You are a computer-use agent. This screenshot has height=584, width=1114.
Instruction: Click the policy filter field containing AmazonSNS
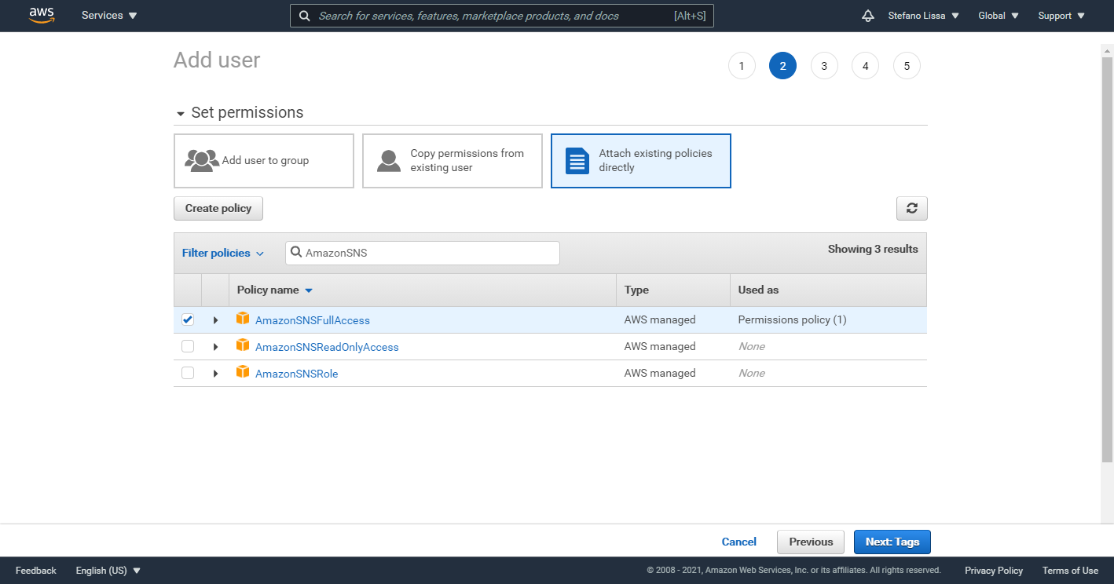click(x=423, y=253)
